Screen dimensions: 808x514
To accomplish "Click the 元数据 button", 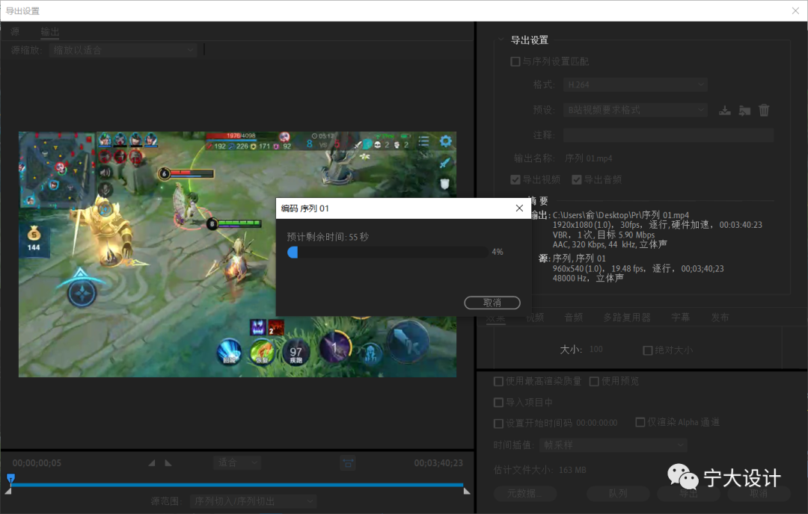I will 525,493.
